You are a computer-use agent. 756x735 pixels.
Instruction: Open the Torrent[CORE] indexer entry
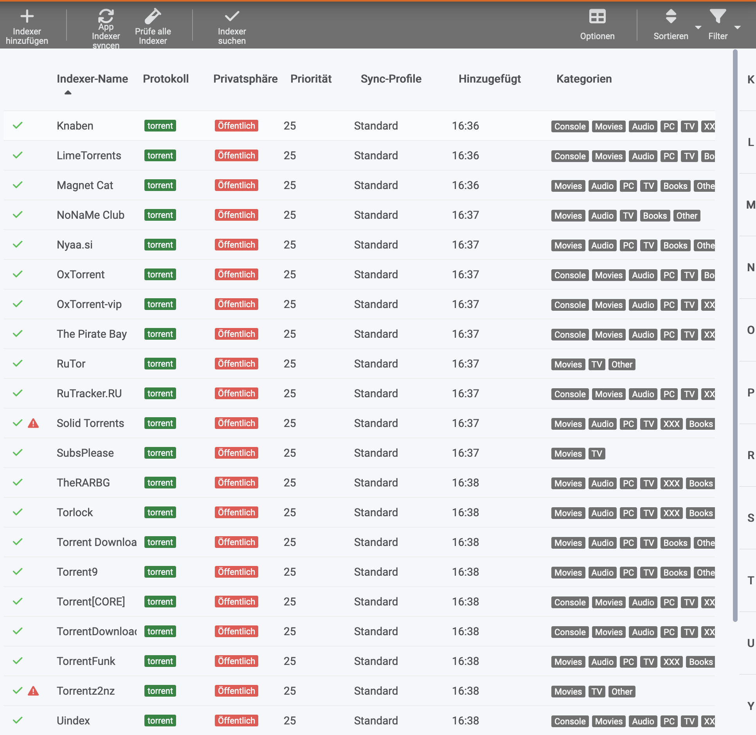tap(91, 602)
